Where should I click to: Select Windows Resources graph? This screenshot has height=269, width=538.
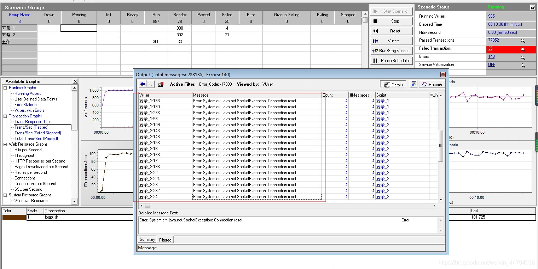tap(32, 201)
